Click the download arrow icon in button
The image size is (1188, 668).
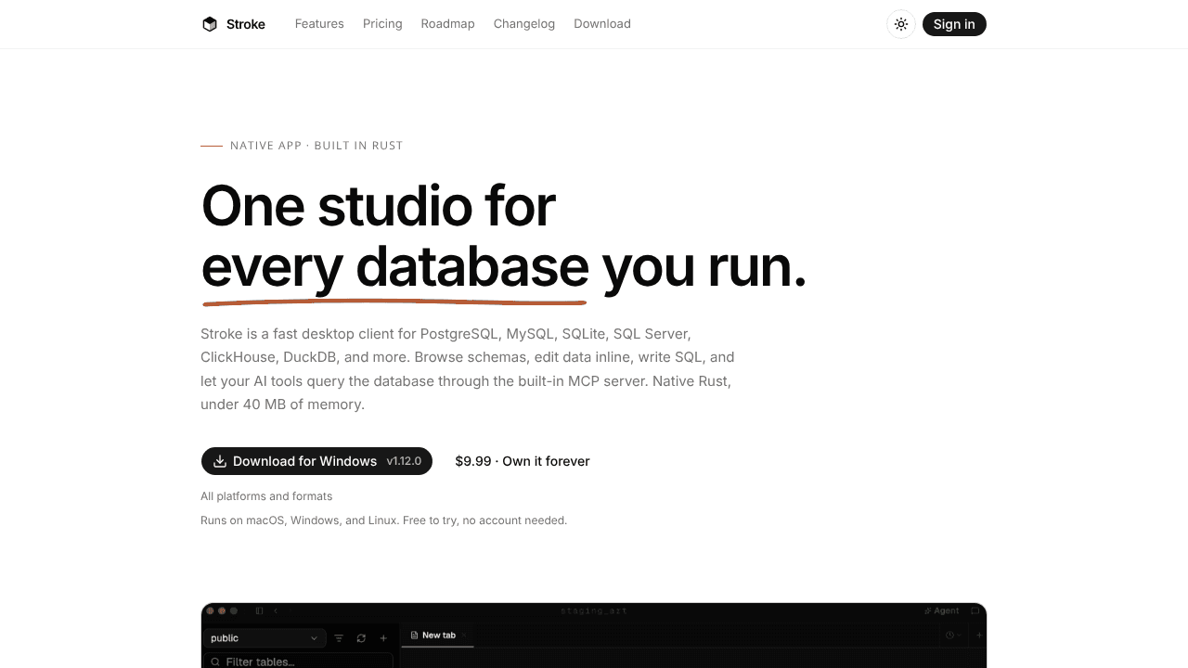point(220,461)
